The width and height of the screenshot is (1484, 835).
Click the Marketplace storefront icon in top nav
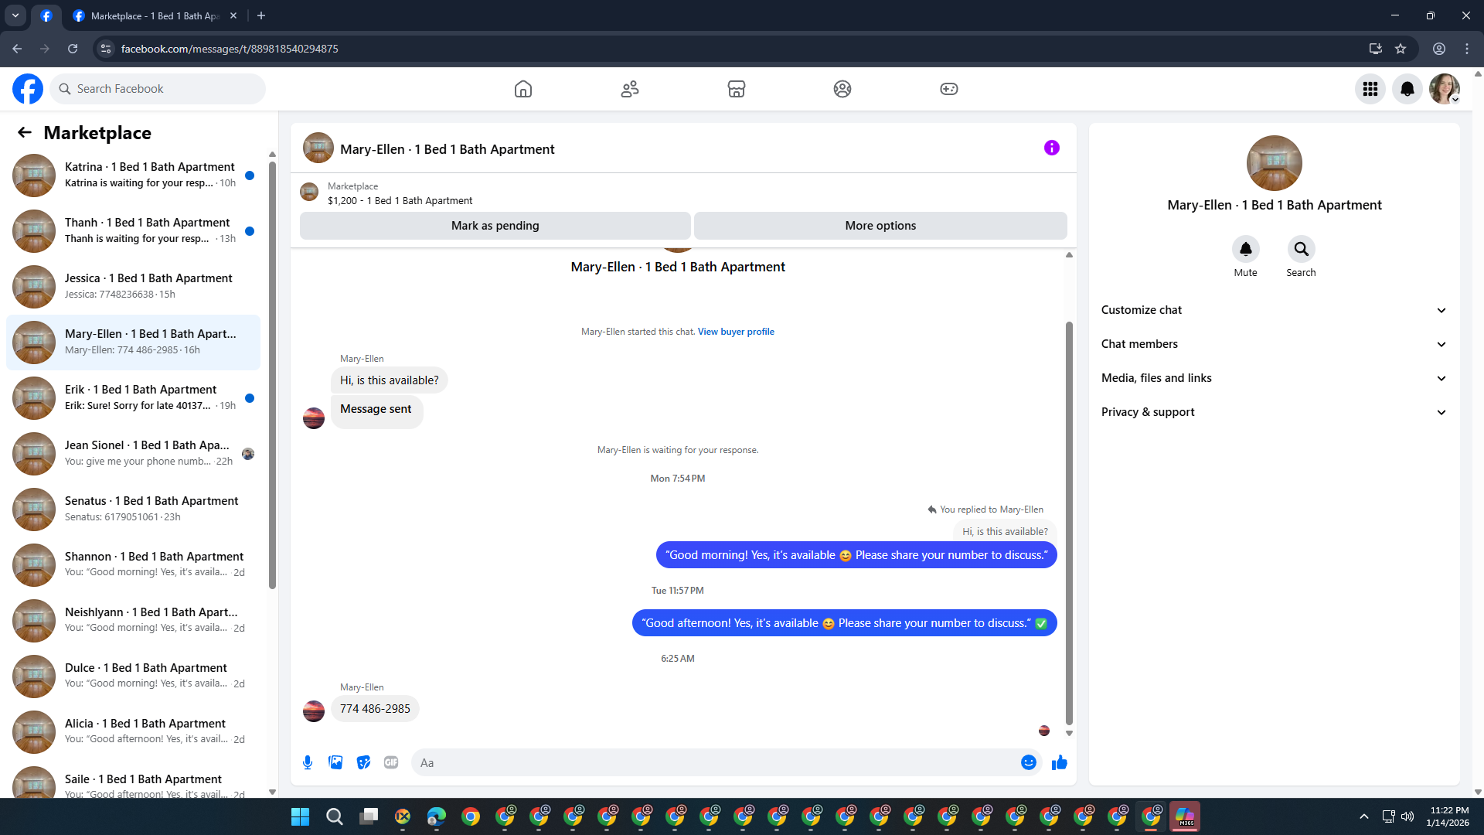tap(736, 89)
